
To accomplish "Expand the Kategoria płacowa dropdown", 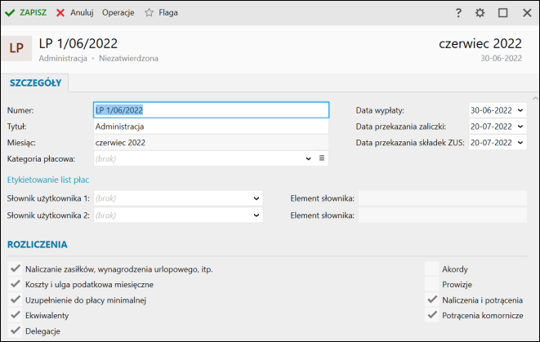I will [308, 158].
